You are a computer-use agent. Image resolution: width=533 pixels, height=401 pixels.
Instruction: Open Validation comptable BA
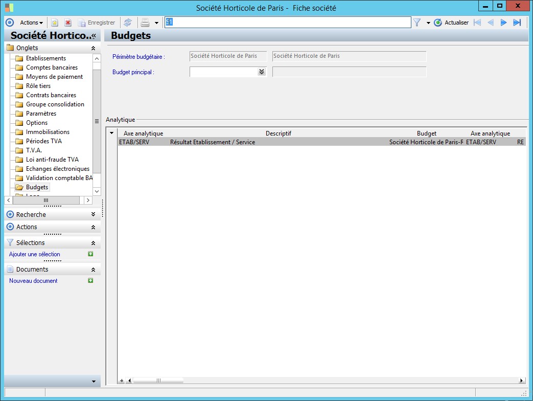click(x=59, y=177)
